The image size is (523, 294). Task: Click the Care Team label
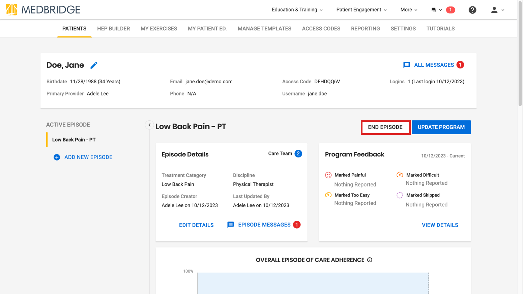tap(280, 153)
